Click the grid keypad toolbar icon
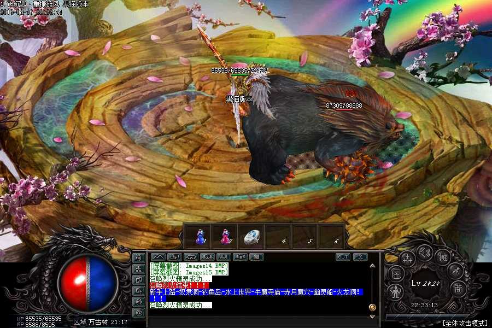Screen dimensions: 492x328 point(256,257)
